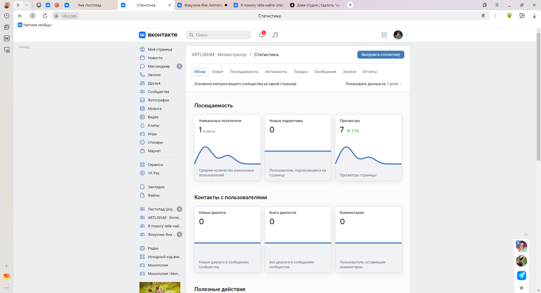Open new browser tab plus button
The height and width of the screenshot is (293, 541).
pyautogui.click(x=351, y=5)
